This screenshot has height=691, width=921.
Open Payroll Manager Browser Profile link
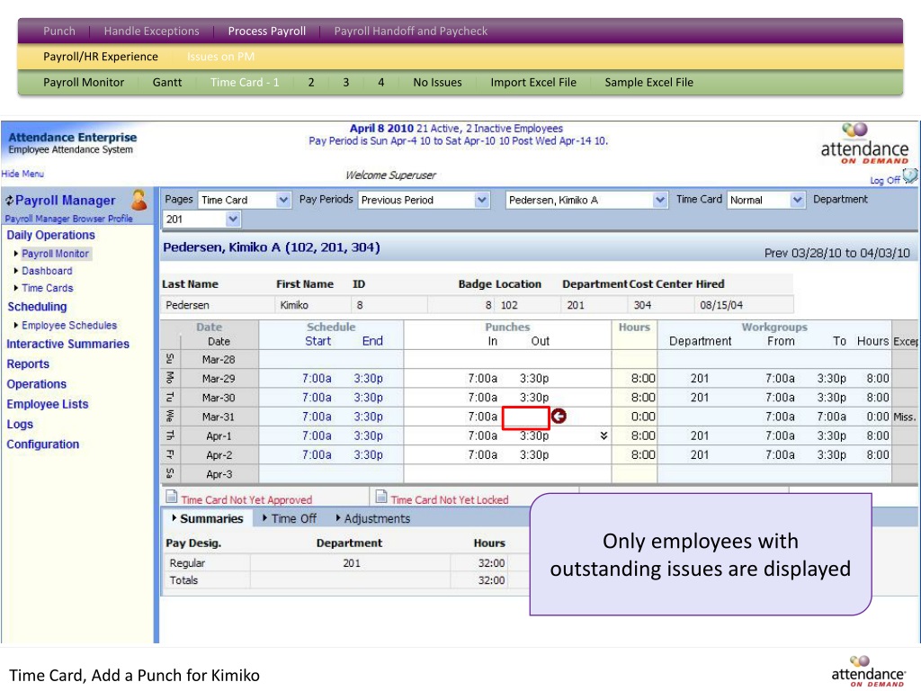click(x=68, y=219)
